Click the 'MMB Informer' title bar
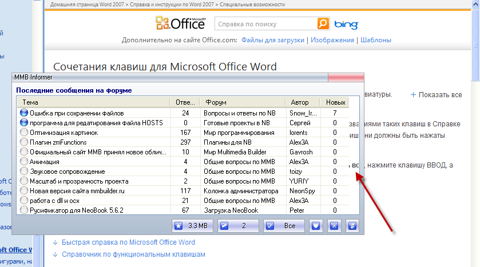The height and width of the screenshot is (267, 480). 170,77
